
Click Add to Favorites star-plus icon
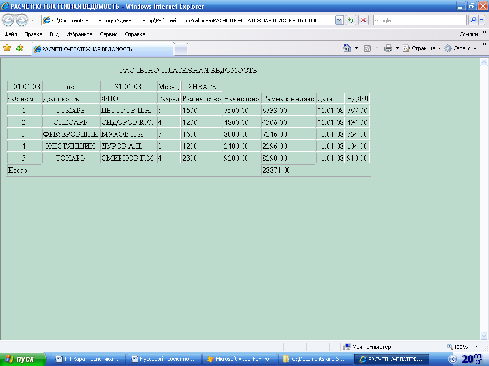pyautogui.click(x=20, y=48)
